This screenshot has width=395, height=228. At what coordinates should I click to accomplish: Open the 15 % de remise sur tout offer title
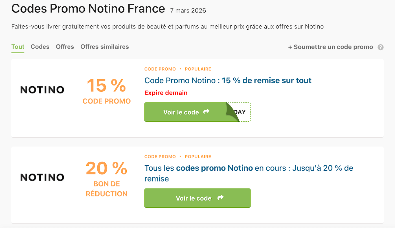(x=228, y=80)
